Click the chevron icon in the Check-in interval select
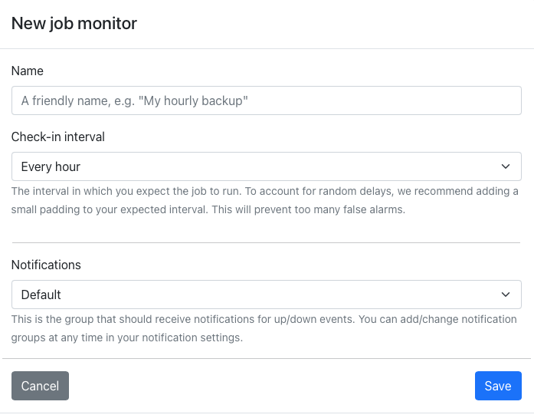Image resolution: width=534 pixels, height=418 pixels. (x=506, y=166)
